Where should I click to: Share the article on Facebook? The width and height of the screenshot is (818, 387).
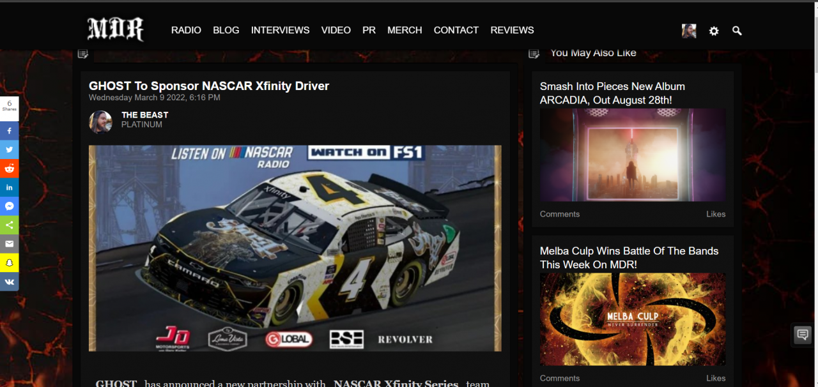pyautogui.click(x=9, y=131)
